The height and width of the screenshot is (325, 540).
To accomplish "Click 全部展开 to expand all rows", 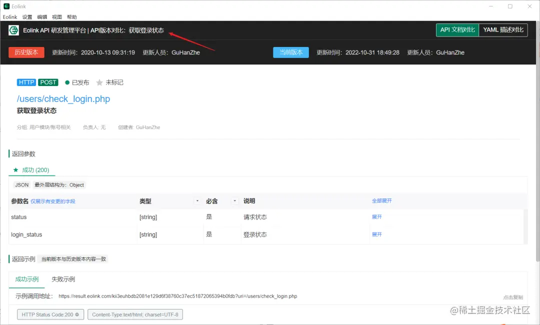I will tap(381, 200).
